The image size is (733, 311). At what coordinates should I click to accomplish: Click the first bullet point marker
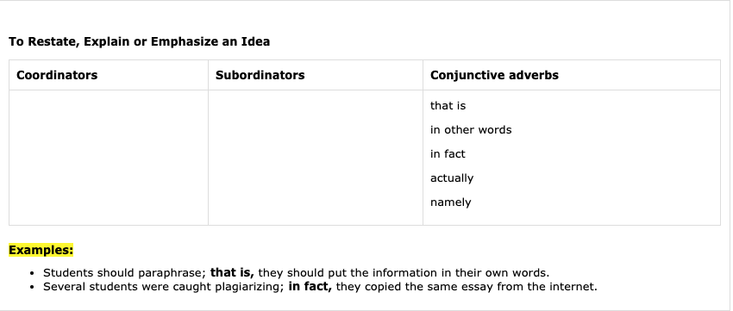[x=32, y=273]
